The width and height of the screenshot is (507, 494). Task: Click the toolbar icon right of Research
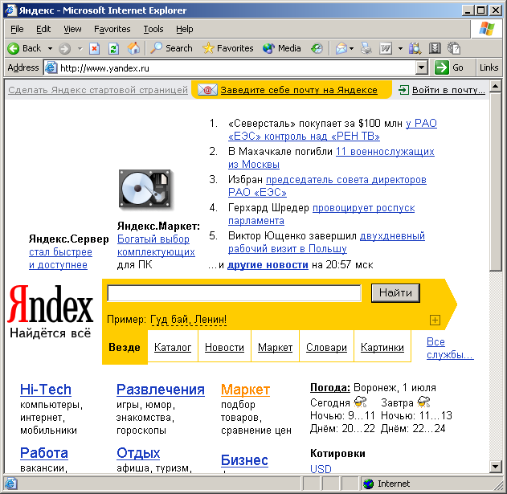[435, 48]
